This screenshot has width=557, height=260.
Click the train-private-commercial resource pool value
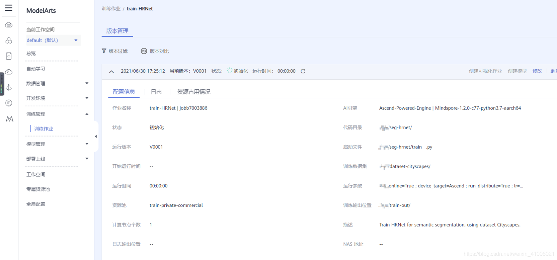point(176,205)
